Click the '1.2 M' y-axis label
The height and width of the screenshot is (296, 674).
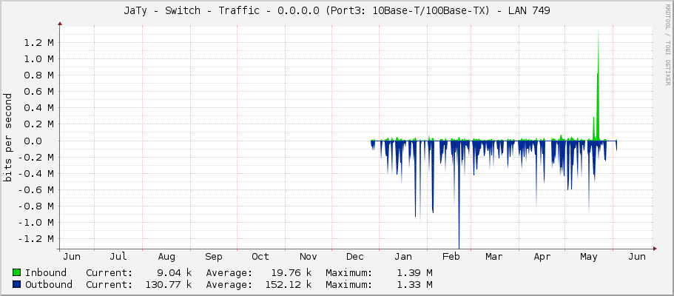point(38,43)
